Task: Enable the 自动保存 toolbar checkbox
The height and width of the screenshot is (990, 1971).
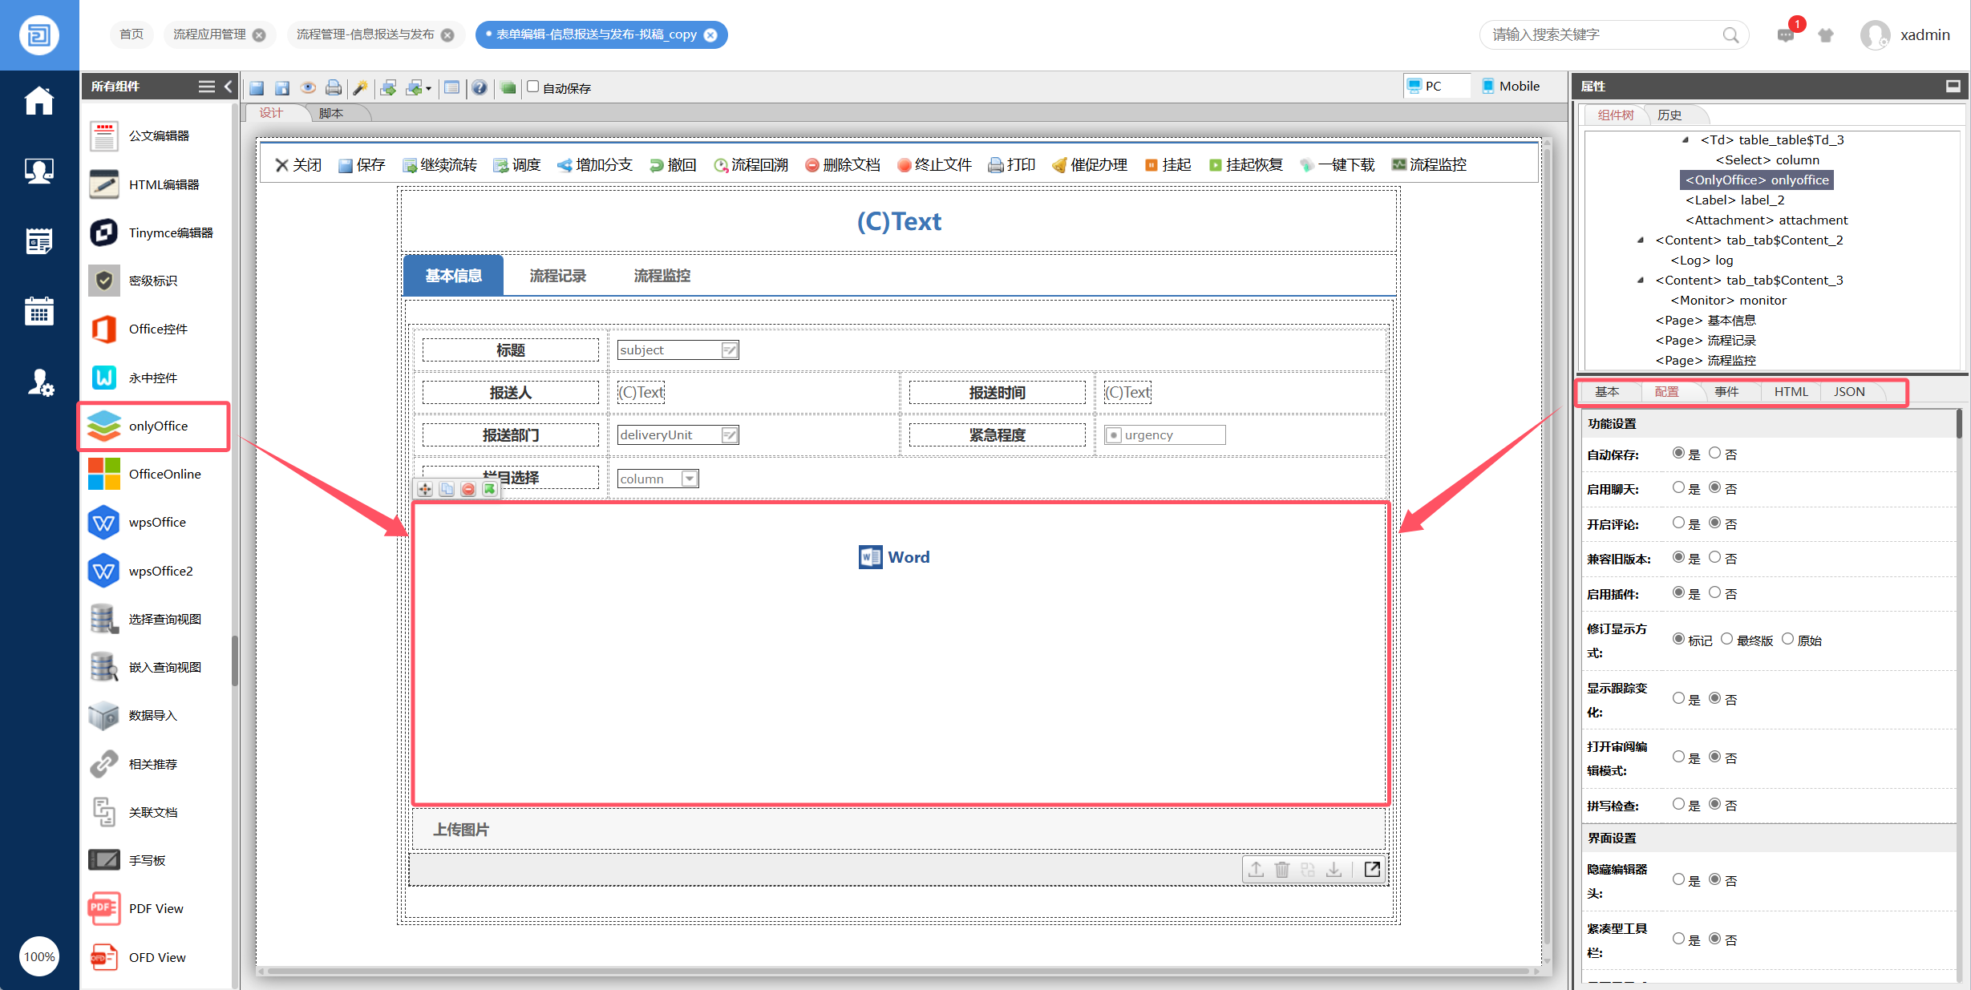Action: (x=533, y=87)
